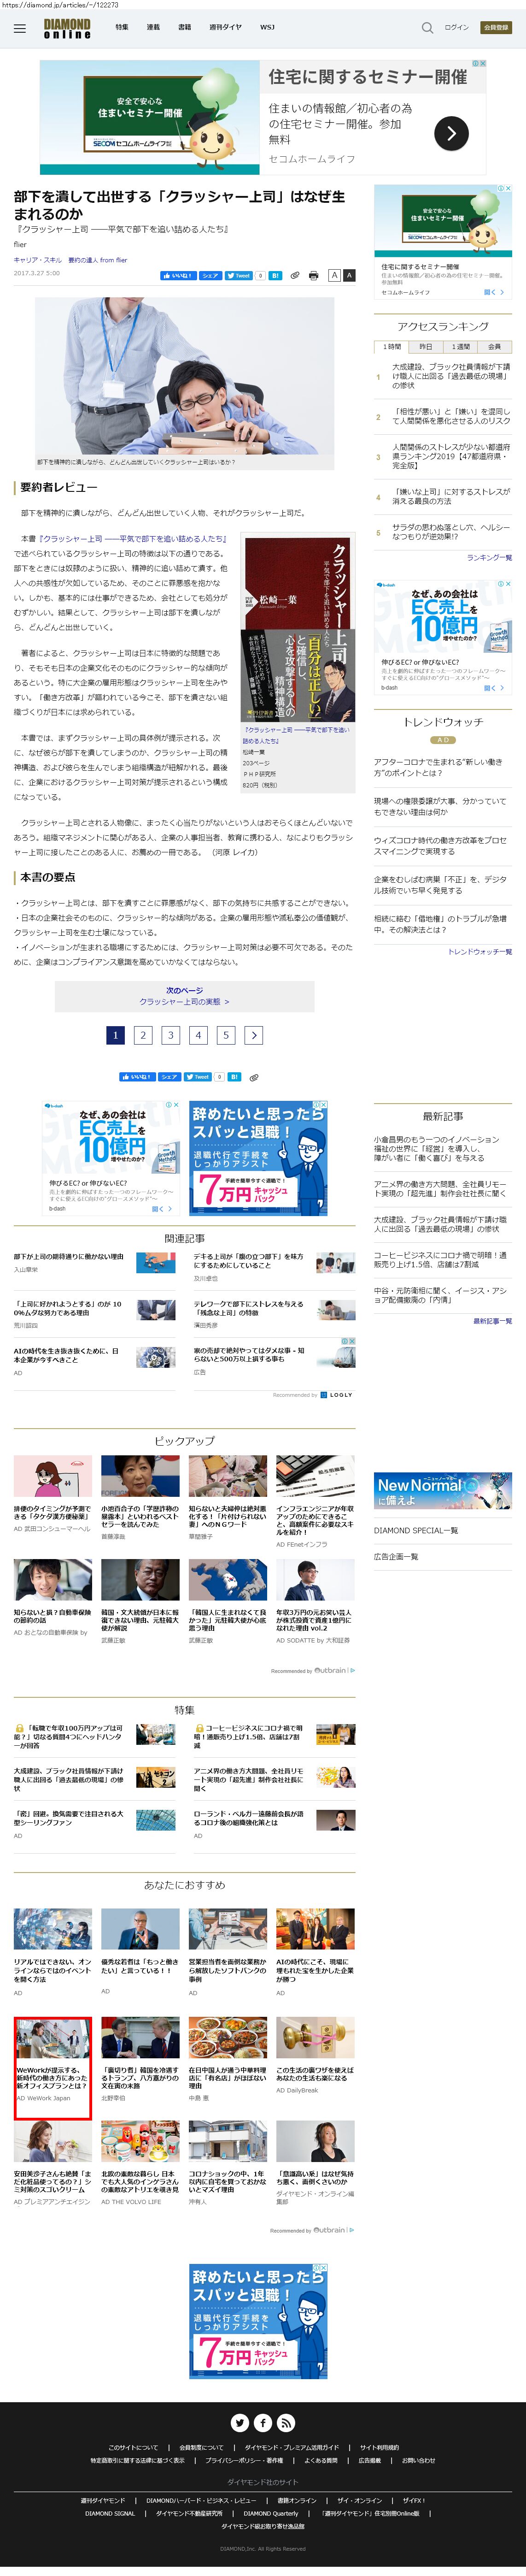The height and width of the screenshot is (2576, 526).
Task: Close the top sidebar seminar ad
Action: (x=508, y=188)
